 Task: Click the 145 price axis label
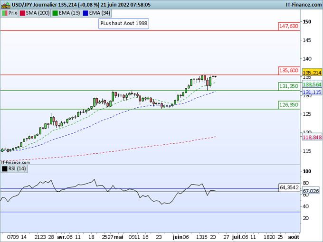(x=307, y=40)
